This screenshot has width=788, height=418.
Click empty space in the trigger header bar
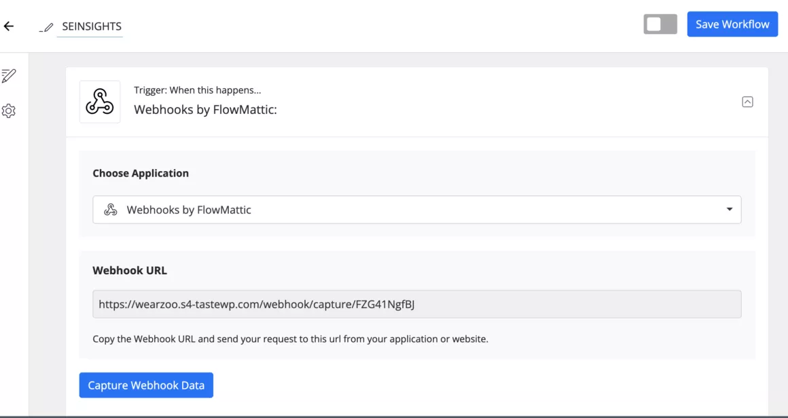[509, 102]
